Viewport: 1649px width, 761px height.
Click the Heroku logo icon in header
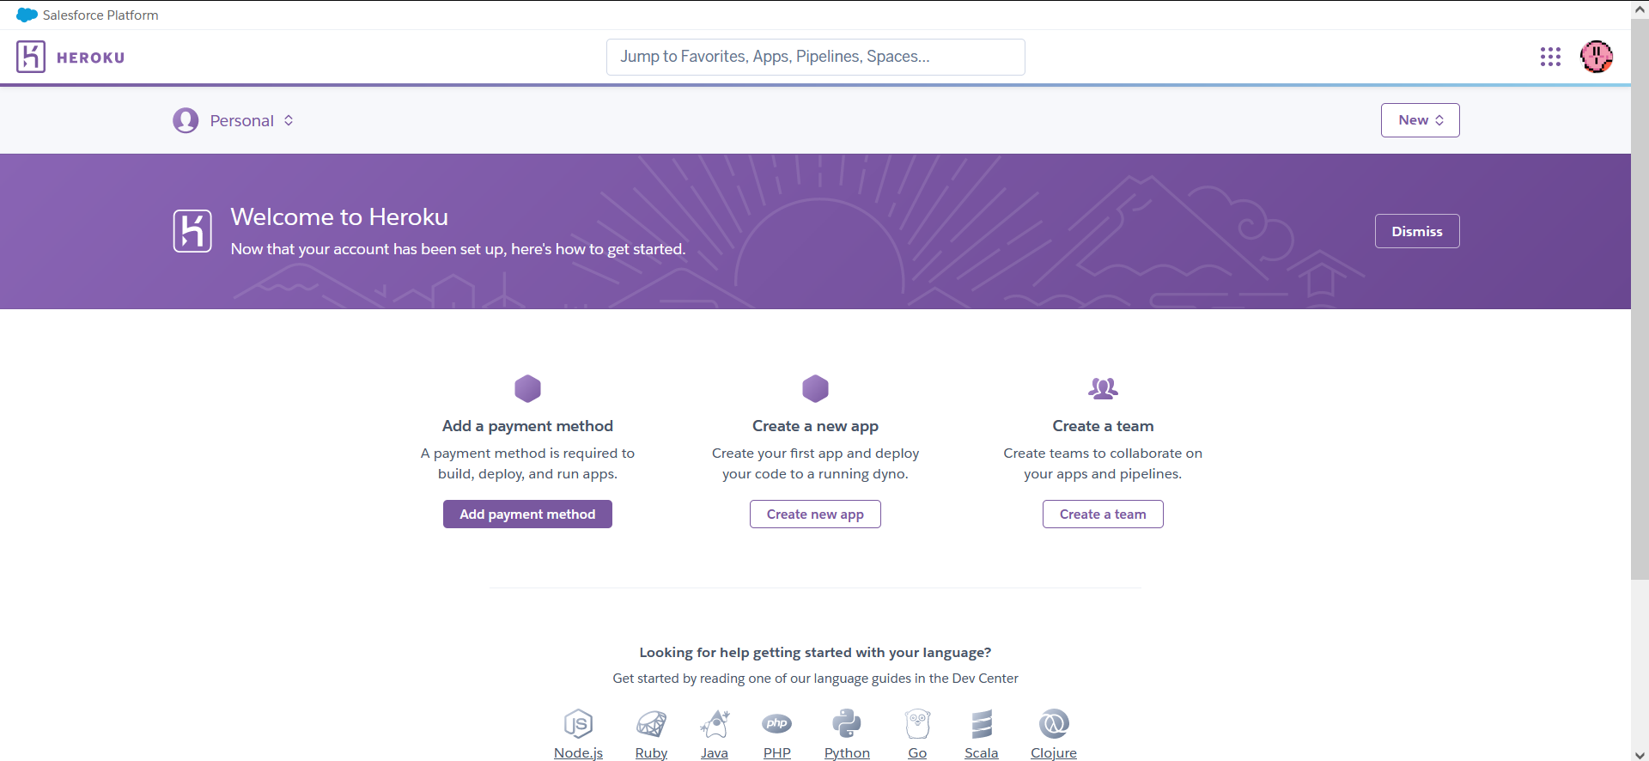31,57
